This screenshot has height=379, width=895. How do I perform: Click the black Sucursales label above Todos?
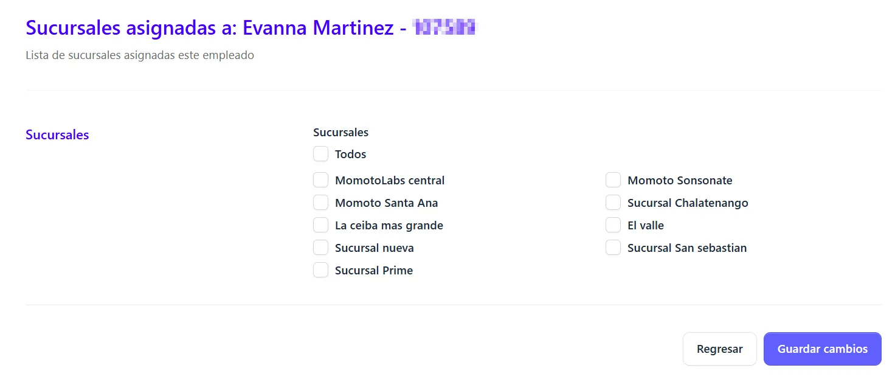click(340, 132)
